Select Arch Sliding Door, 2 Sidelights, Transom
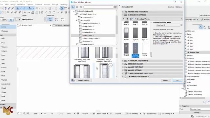Screen dimensions: 210x118 tap(104, 54)
